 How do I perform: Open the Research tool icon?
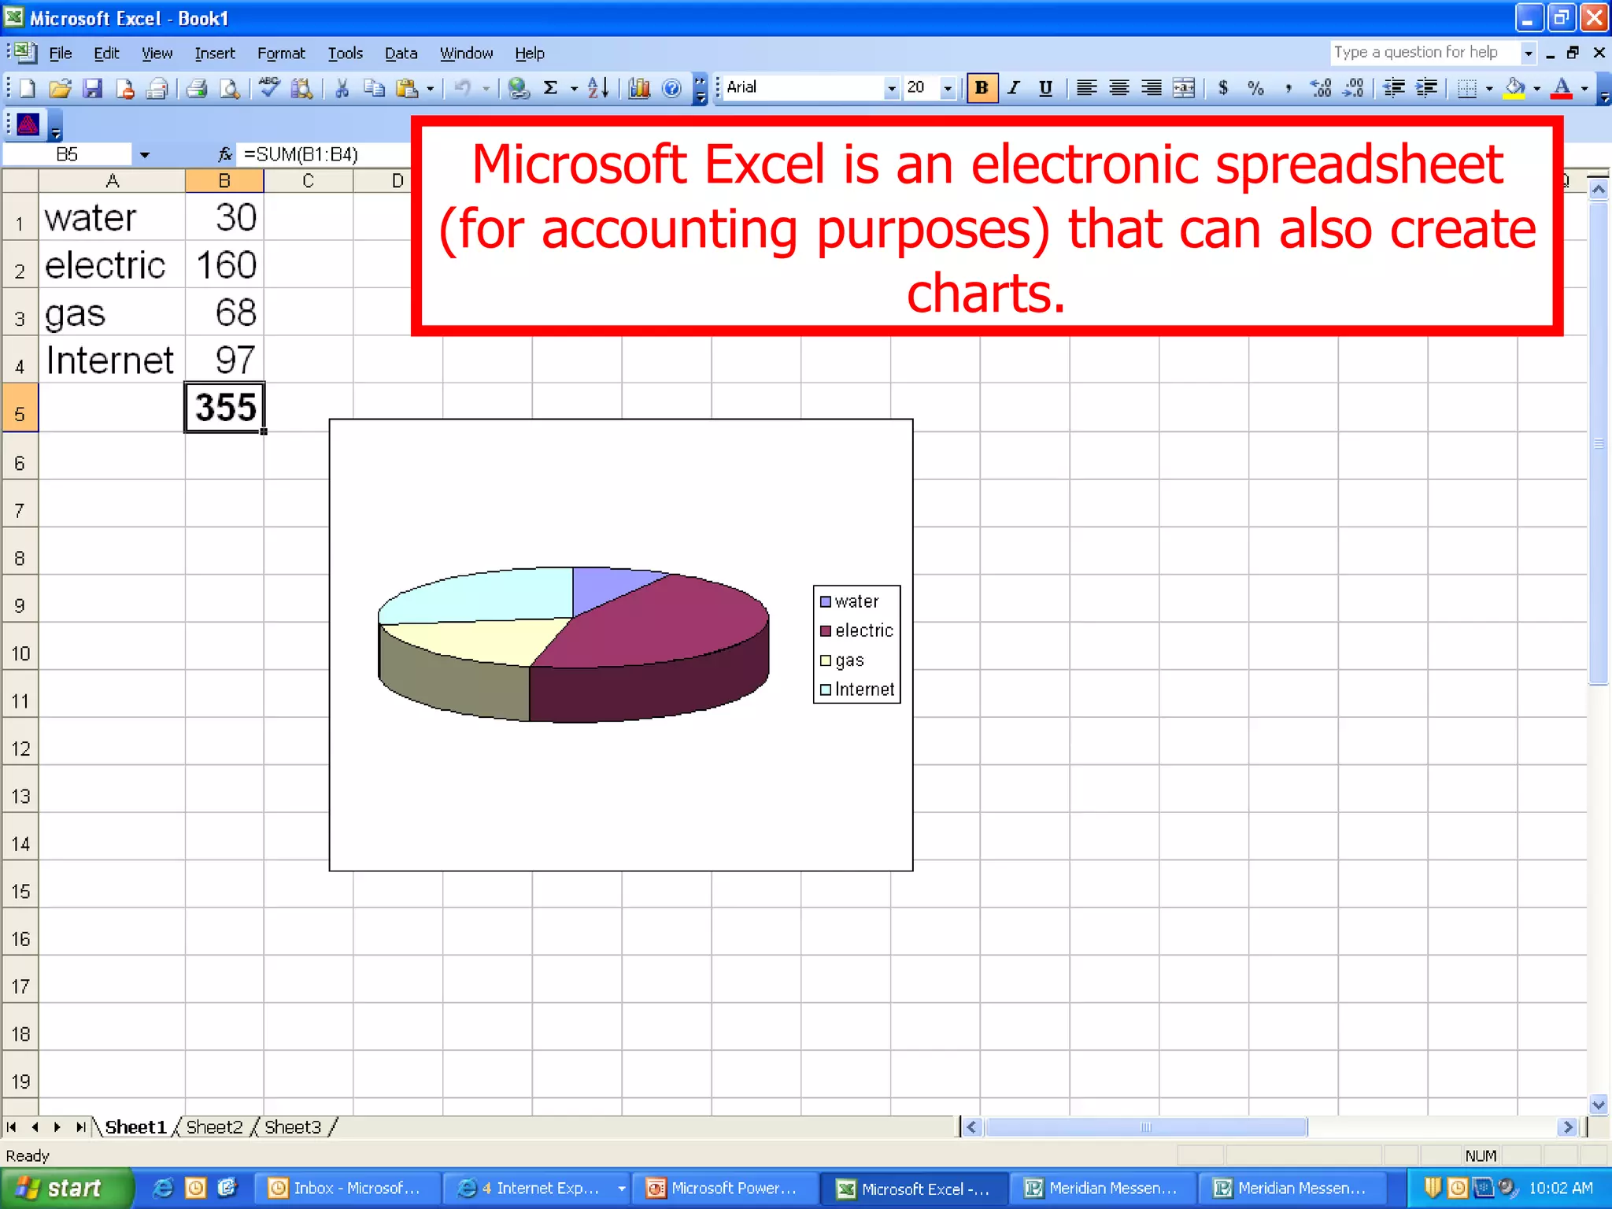302,88
